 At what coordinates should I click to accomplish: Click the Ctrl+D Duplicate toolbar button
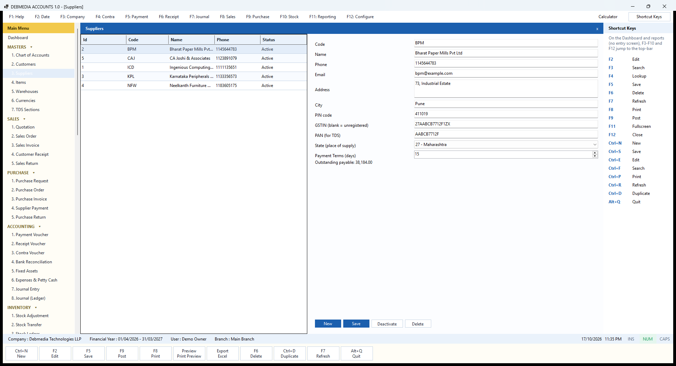(289, 353)
